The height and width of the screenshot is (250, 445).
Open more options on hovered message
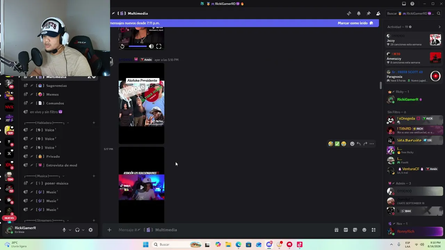coord(372,144)
